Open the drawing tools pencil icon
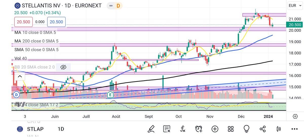 tap(151, 129)
